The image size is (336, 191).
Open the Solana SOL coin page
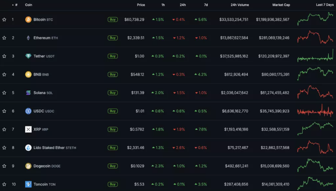pos(43,93)
